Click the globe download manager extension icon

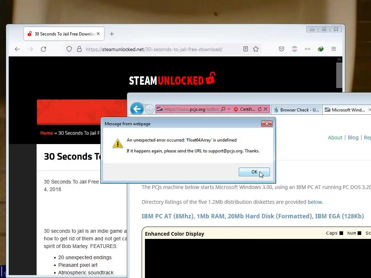[x=321, y=49]
